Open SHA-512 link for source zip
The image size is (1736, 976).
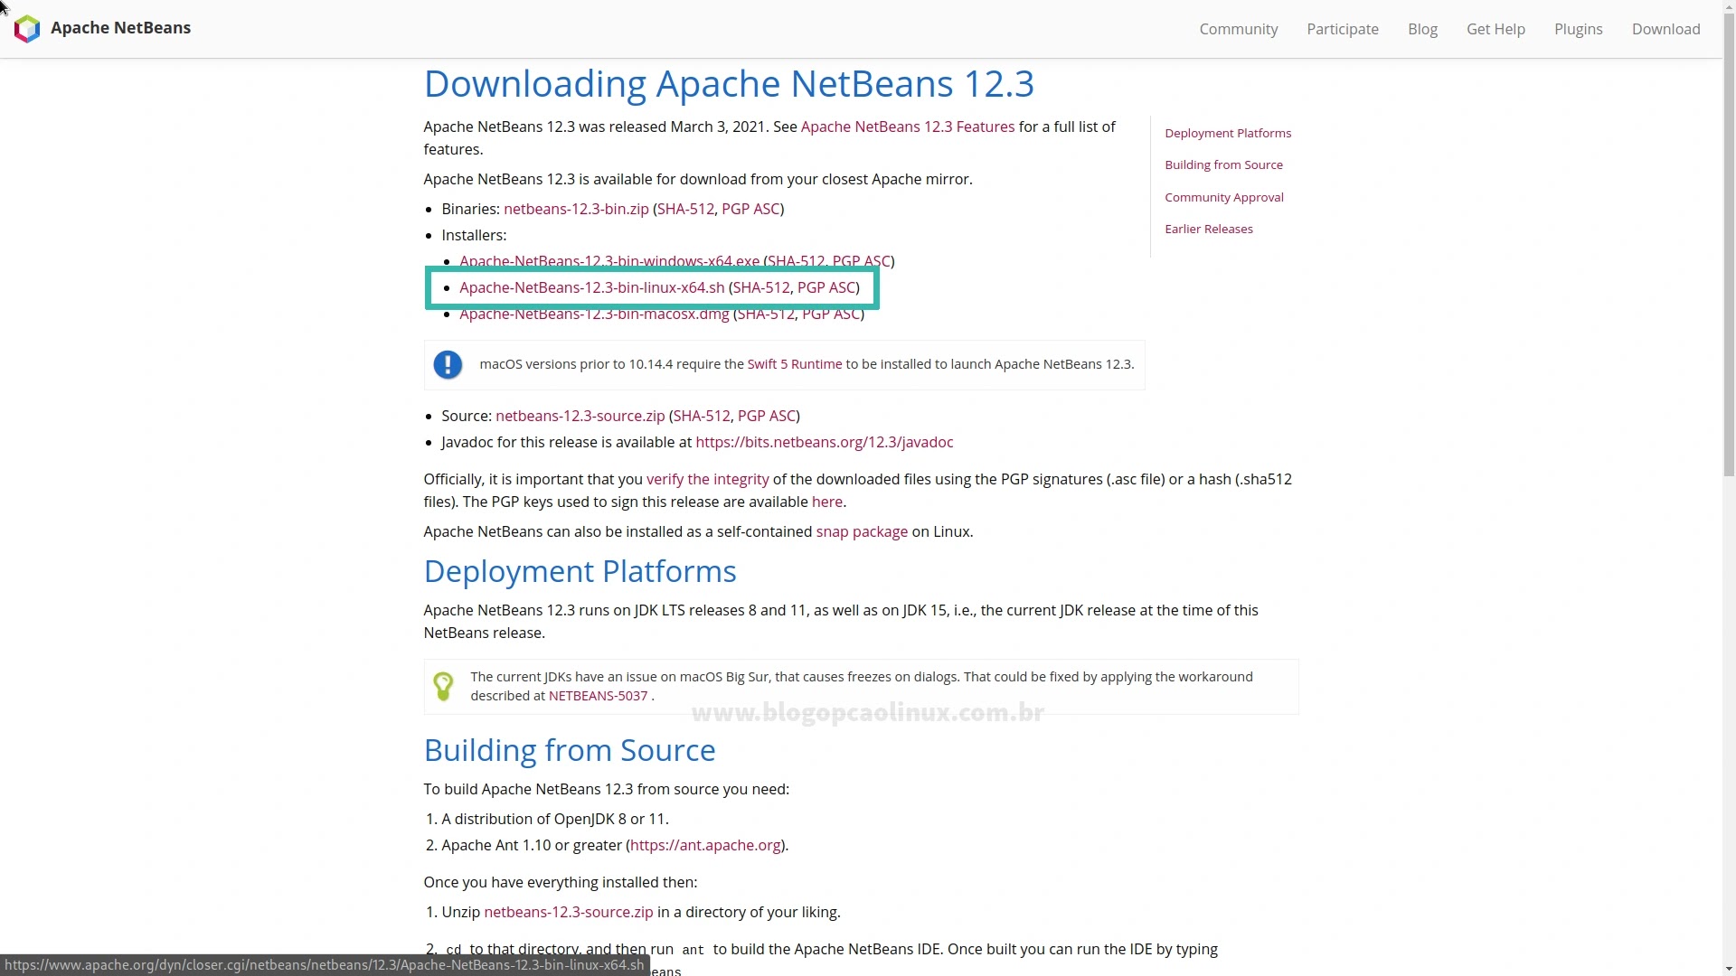[x=701, y=416]
